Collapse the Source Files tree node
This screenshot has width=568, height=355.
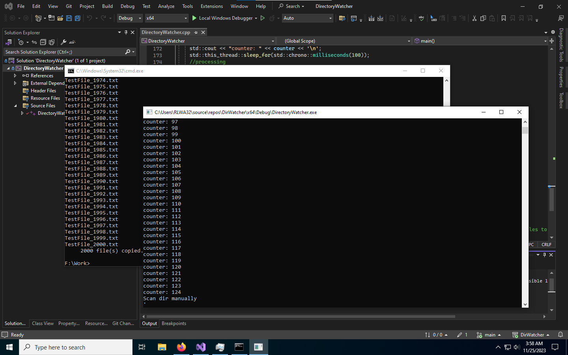(x=15, y=106)
